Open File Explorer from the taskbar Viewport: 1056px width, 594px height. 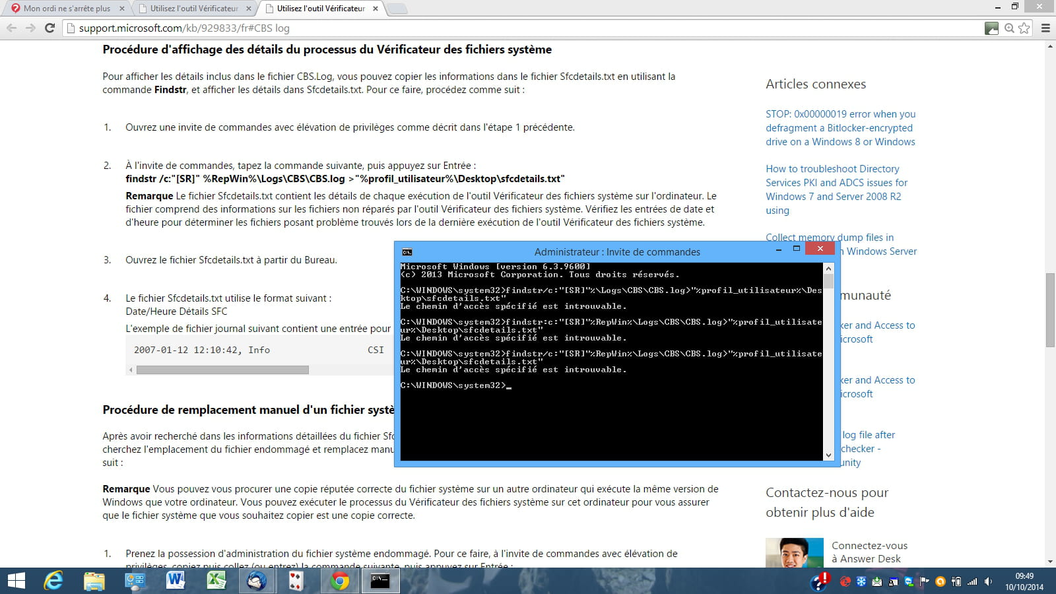click(x=94, y=581)
